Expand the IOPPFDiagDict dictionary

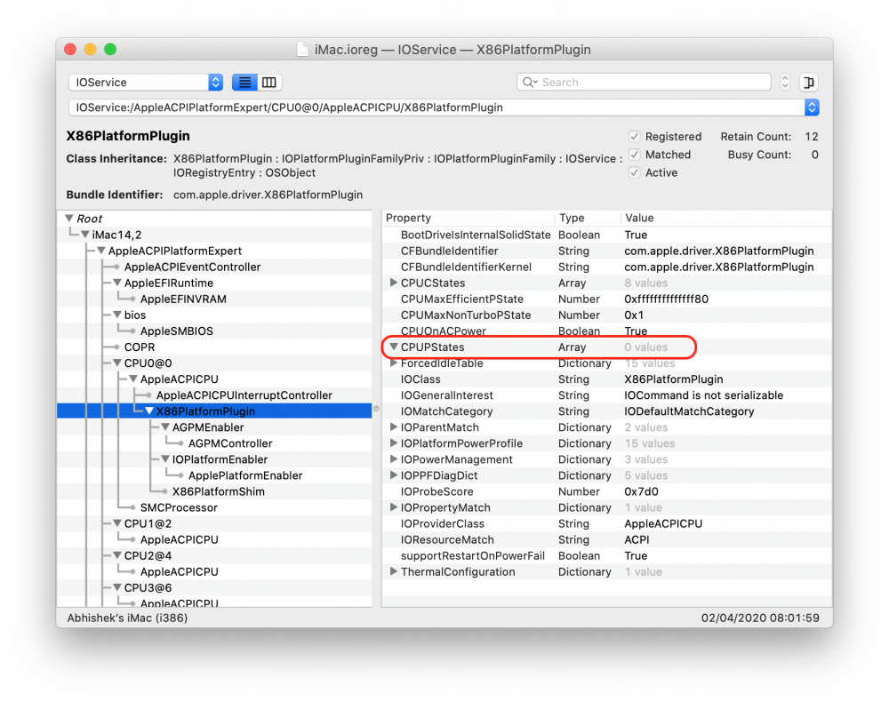pyautogui.click(x=394, y=475)
